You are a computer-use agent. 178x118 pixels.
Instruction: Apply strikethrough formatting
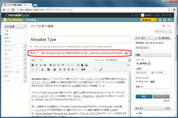pos(45,65)
